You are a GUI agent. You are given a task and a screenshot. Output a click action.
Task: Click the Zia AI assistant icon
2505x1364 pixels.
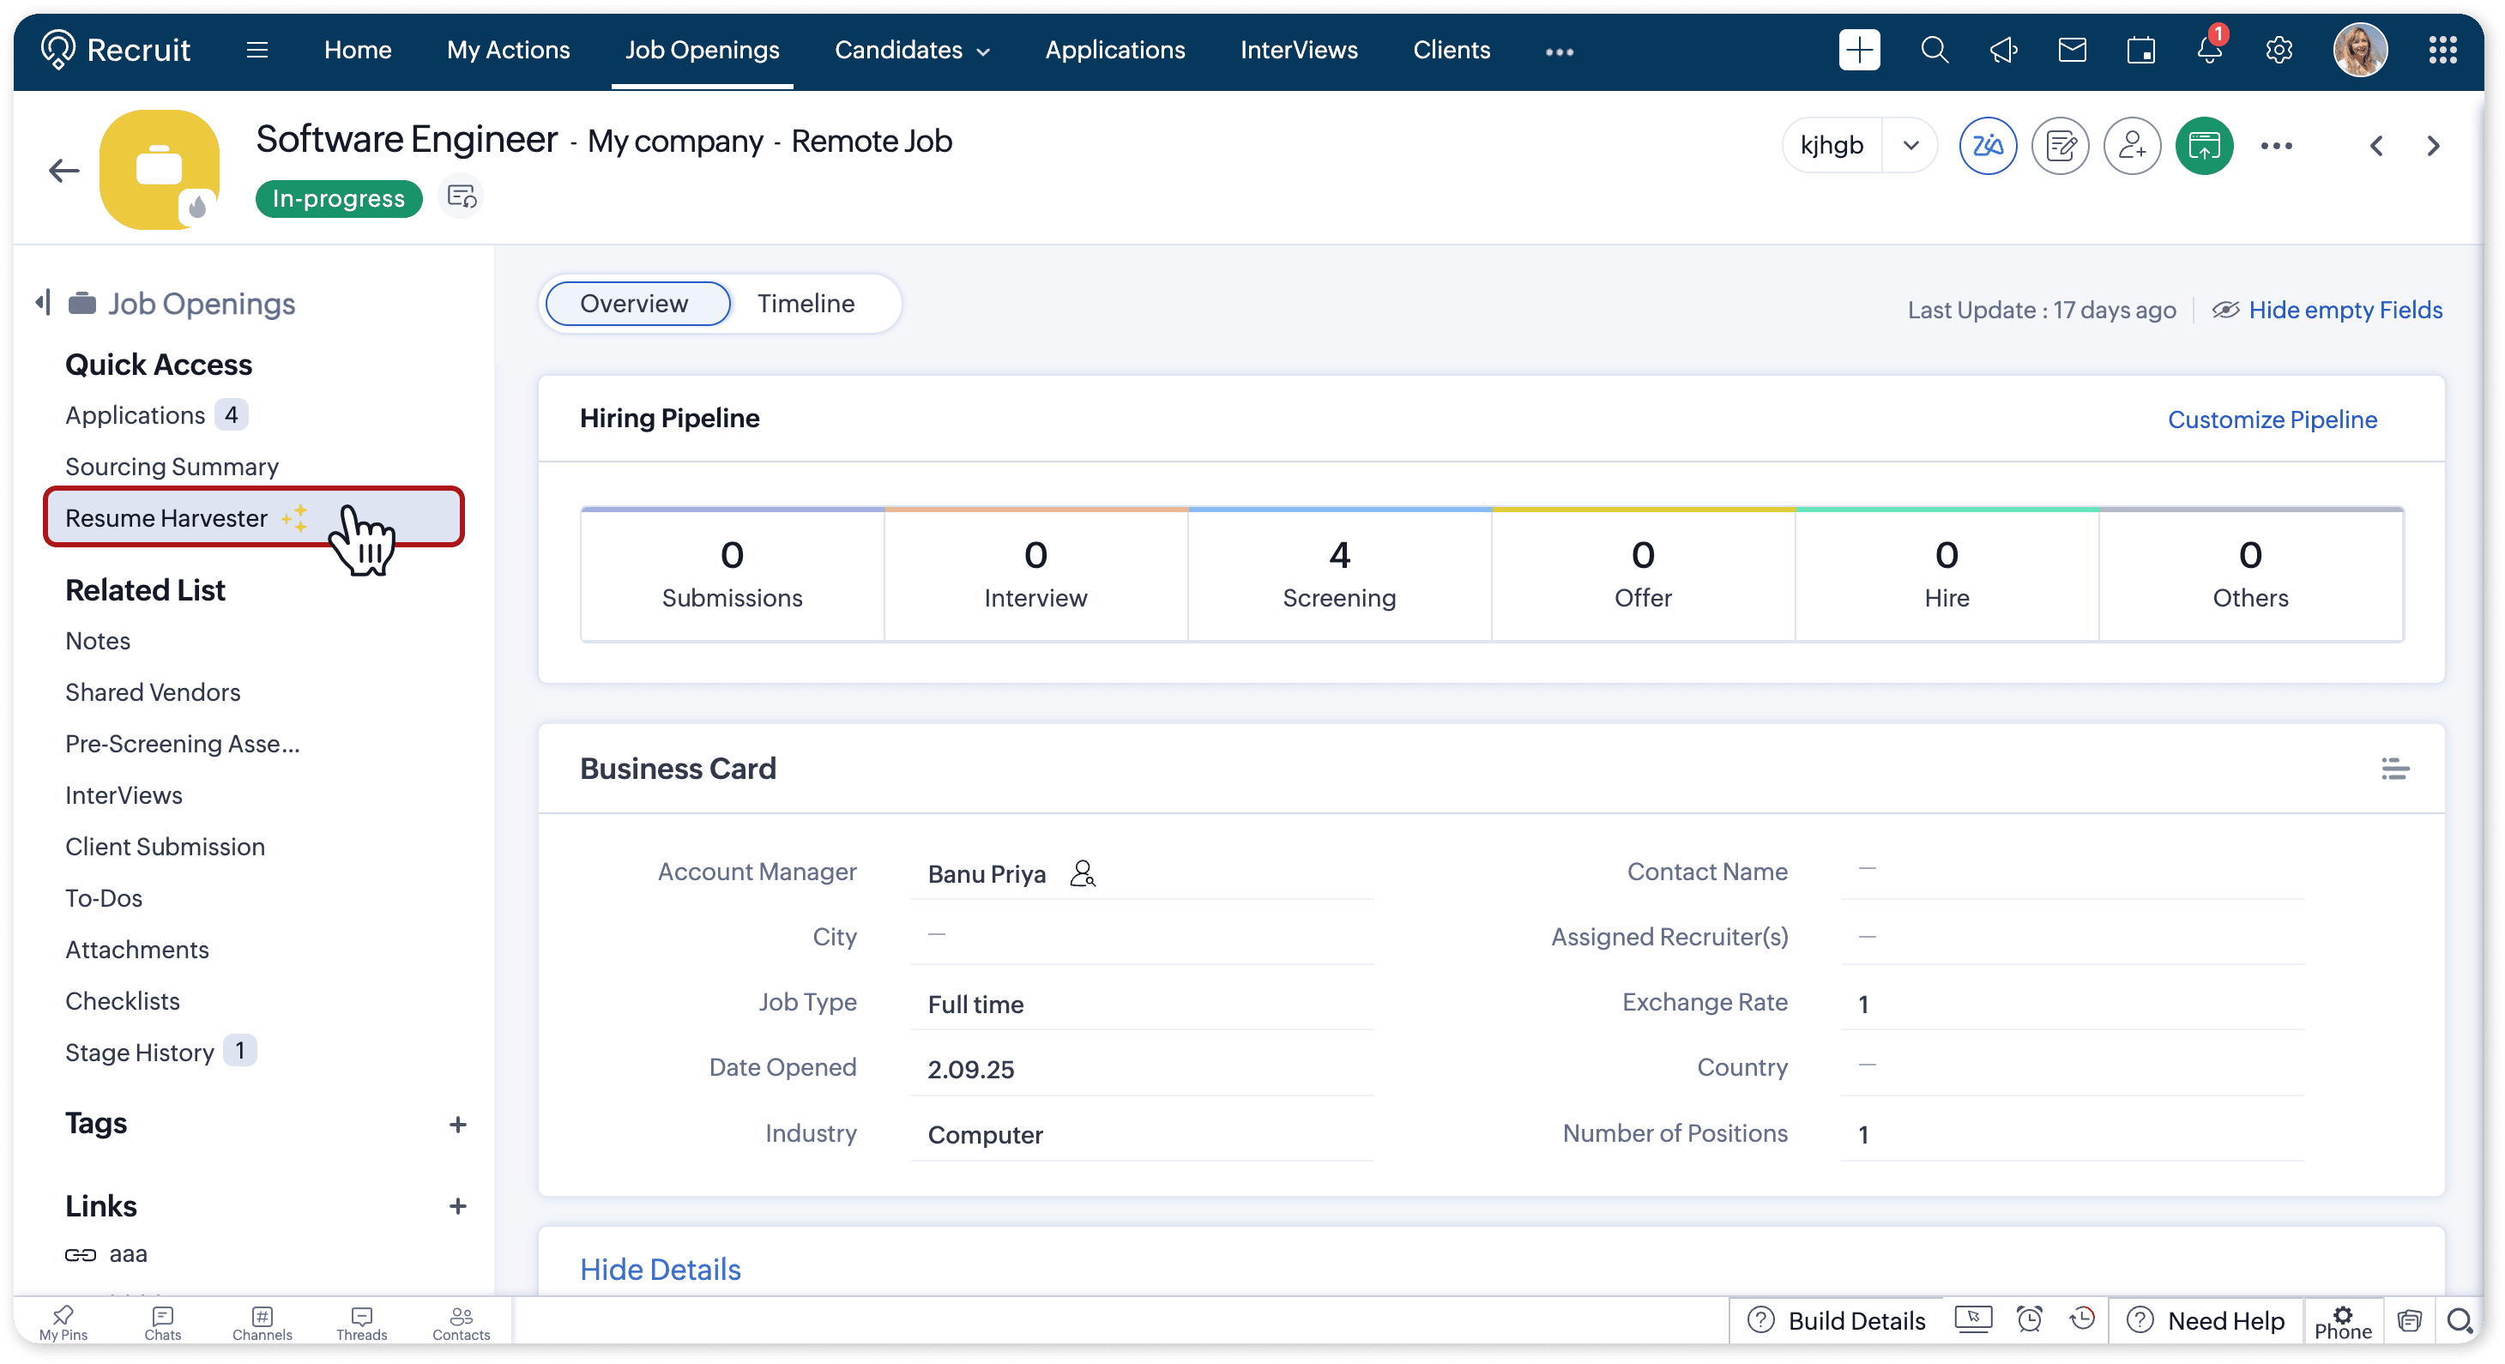[x=1987, y=146]
